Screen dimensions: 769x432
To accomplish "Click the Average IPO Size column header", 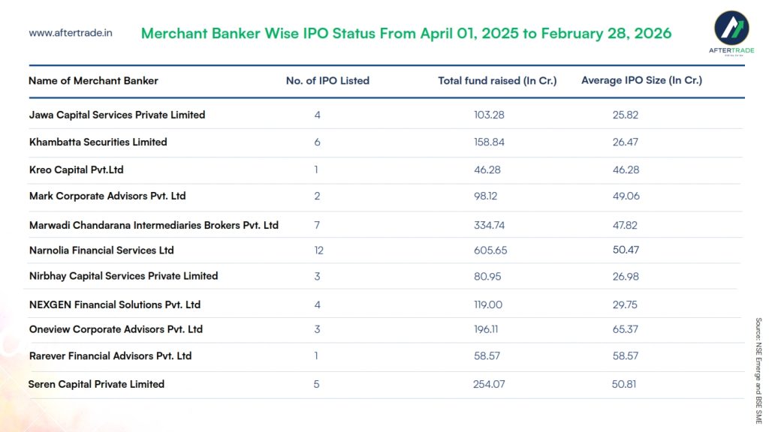I will tap(641, 80).
